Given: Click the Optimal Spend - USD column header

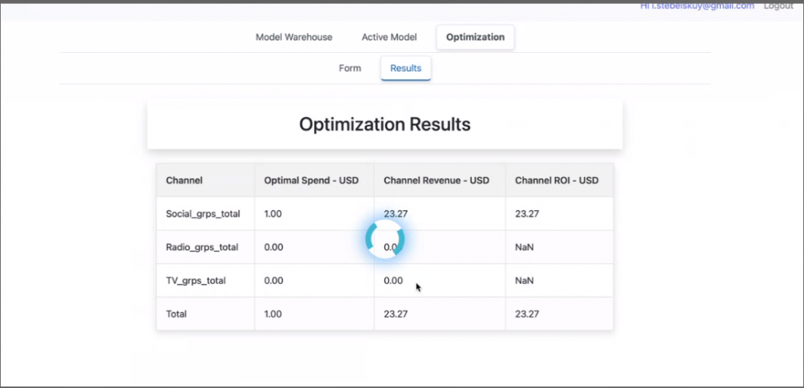Looking at the screenshot, I should click(311, 181).
